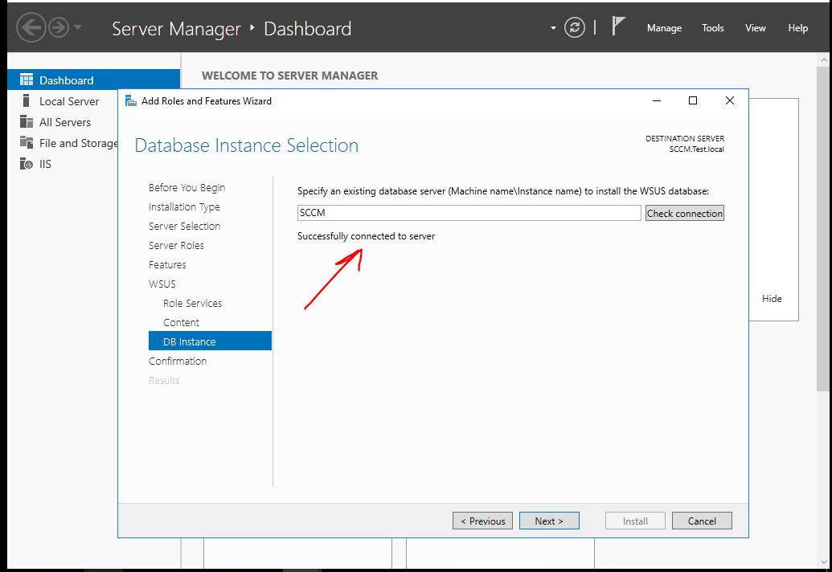The height and width of the screenshot is (572, 832).
Task: Open the notifications flag icon
Action: click(617, 26)
